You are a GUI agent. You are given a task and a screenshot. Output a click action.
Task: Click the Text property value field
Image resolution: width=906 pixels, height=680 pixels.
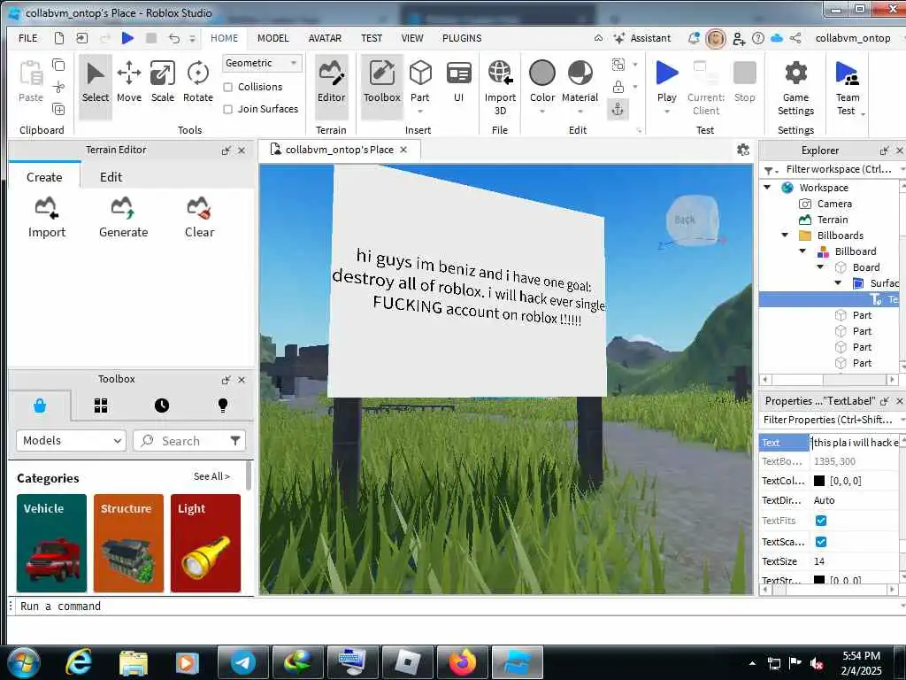(855, 443)
